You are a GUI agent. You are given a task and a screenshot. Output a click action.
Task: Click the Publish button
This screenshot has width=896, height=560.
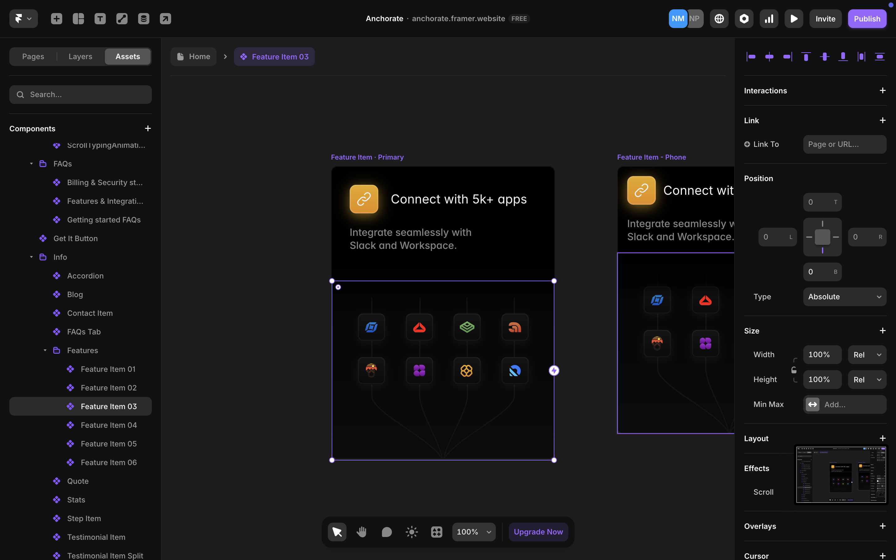pos(867,19)
